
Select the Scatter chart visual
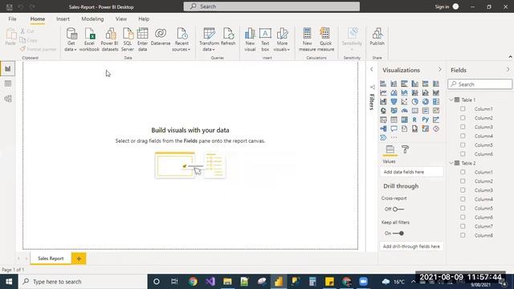404,102
